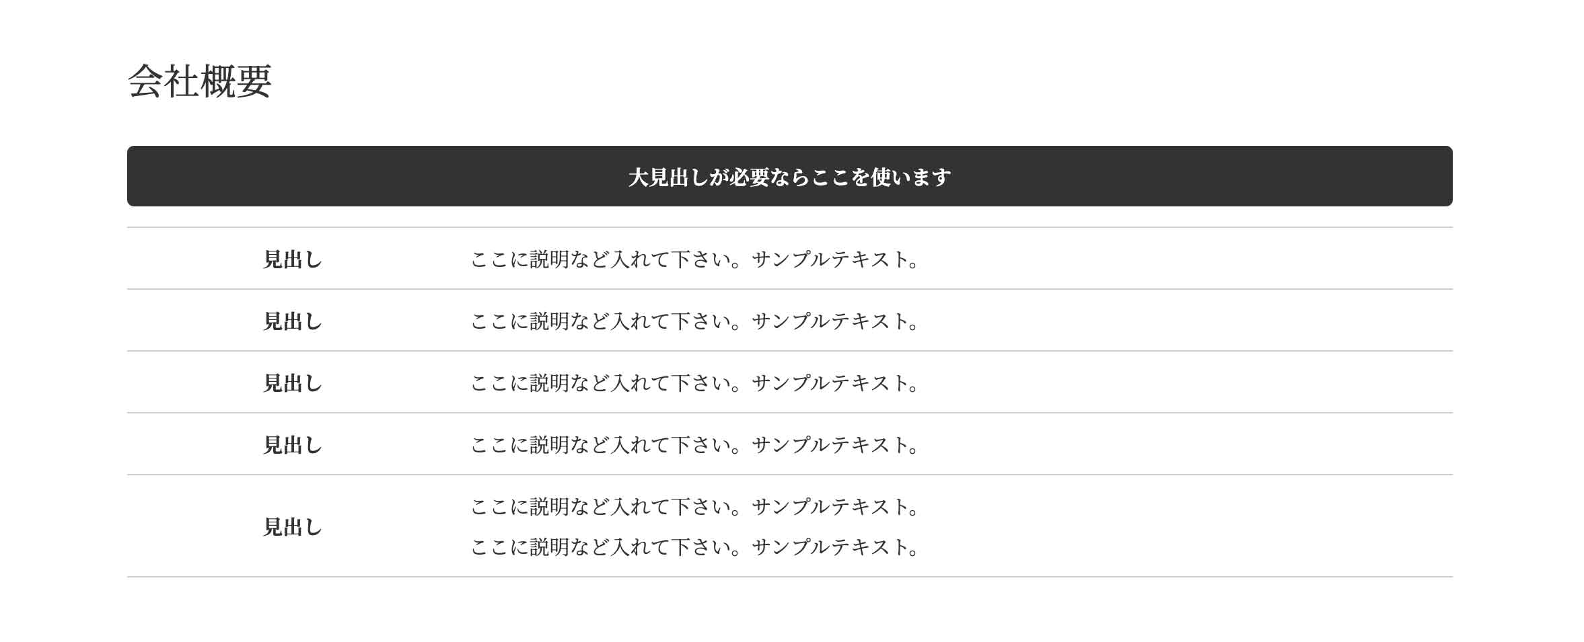Click the third row's description text
This screenshot has height=642, width=1584.
[x=694, y=383]
